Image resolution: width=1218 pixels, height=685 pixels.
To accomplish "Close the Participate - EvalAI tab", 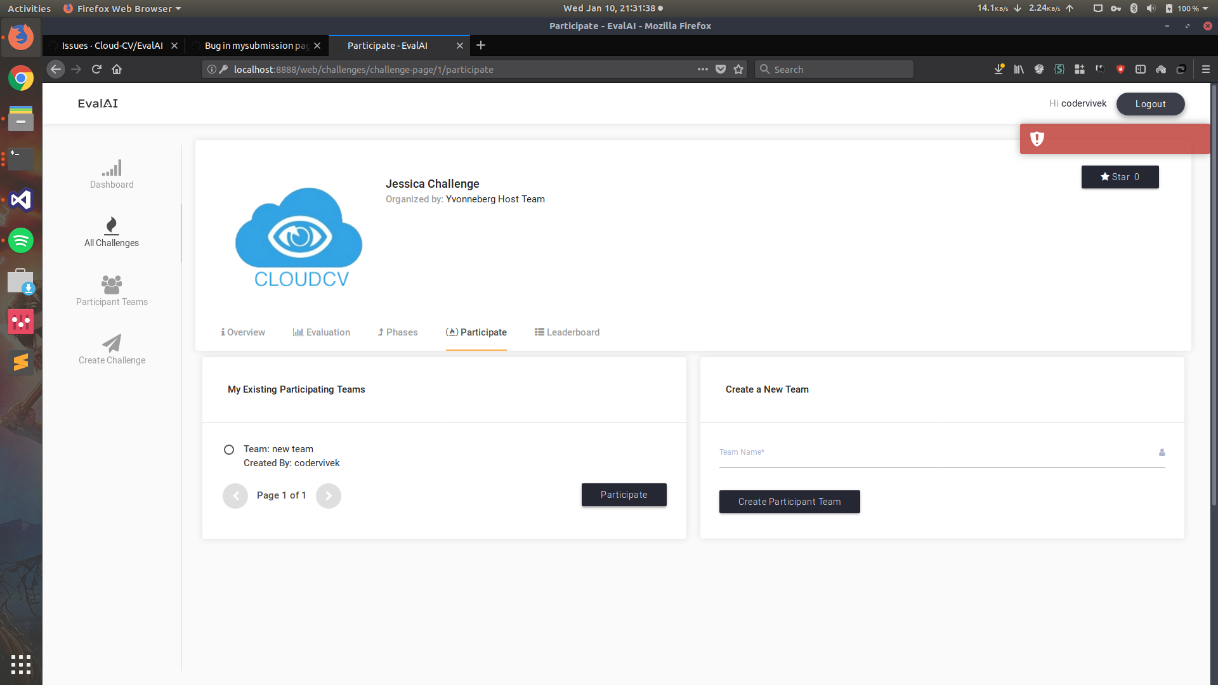I will pos(460,46).
